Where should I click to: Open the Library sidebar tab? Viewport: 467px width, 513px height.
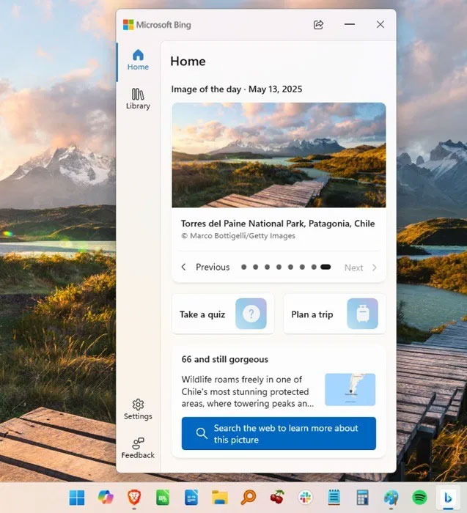(138, 99)
